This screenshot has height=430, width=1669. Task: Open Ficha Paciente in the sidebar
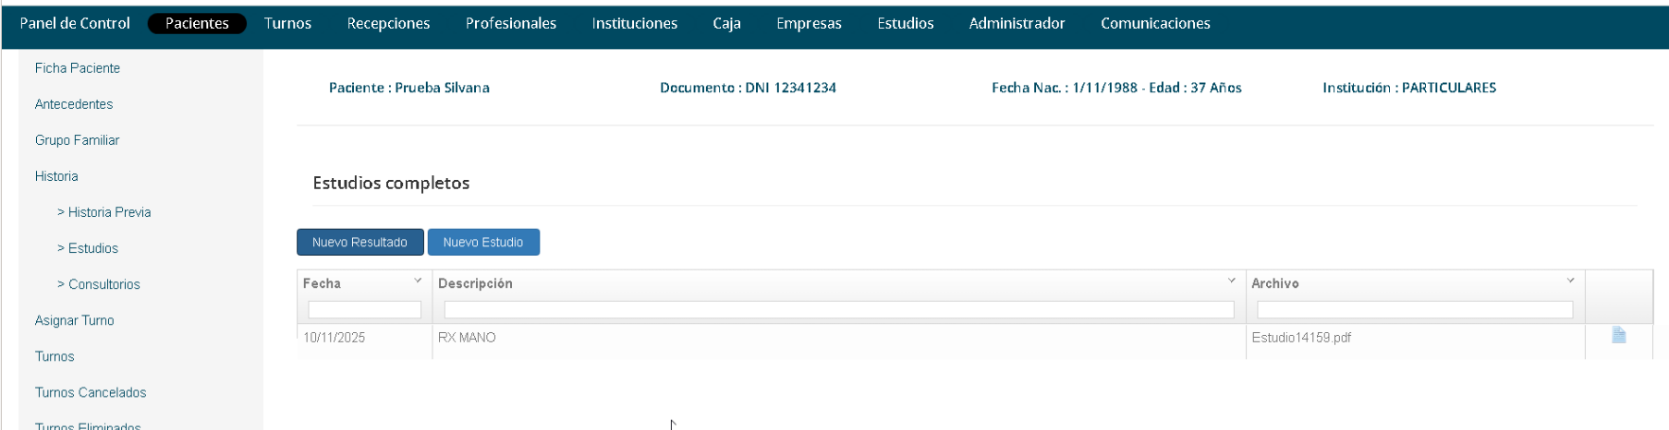pos(78,68)
